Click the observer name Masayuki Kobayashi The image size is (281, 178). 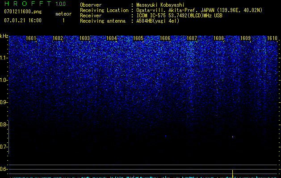pos(160,5)
